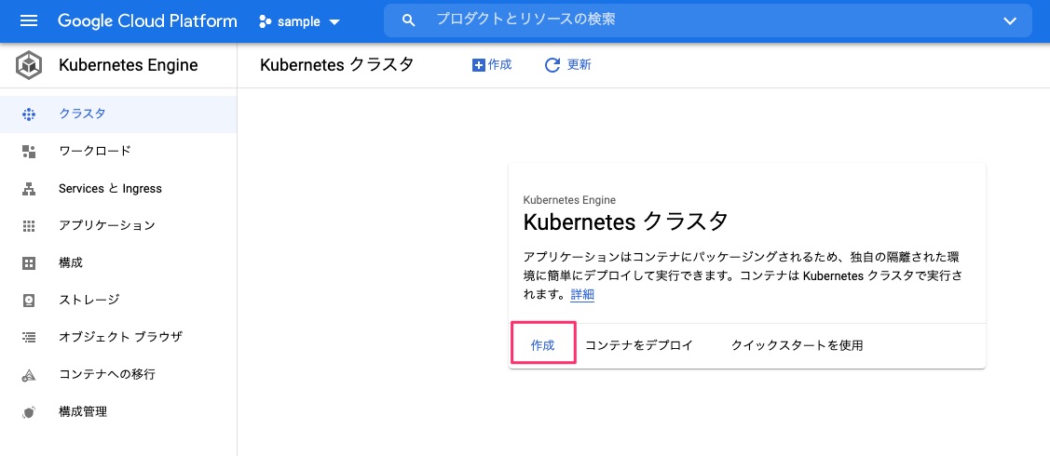Click the Google Cloud Platform logo text
1050x456 pixels.
click(147, 20)
